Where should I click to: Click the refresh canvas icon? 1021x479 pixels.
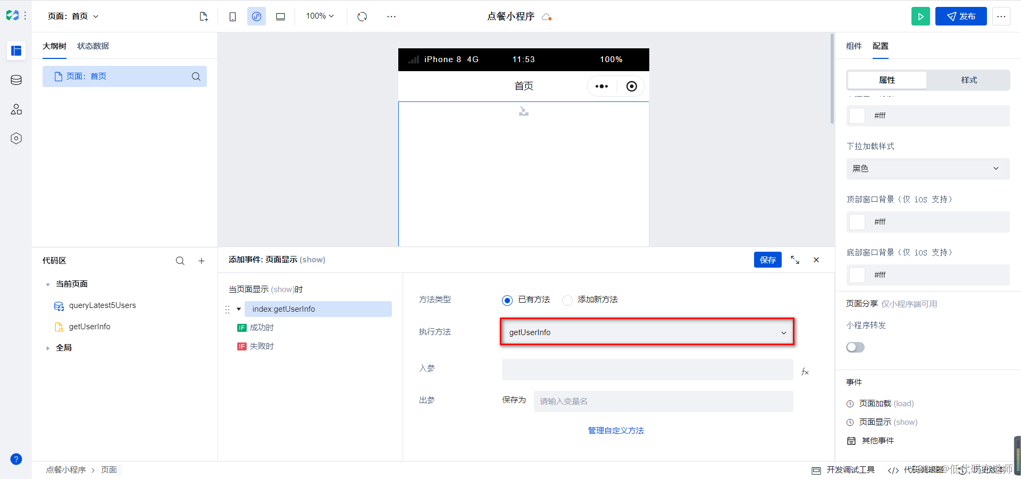[362, 16]
